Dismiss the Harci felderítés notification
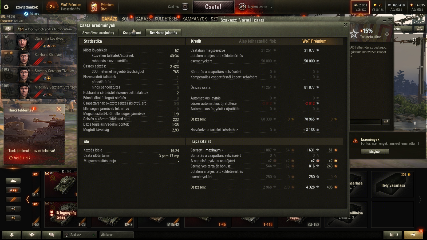427x240 pixels. point(59,109)
